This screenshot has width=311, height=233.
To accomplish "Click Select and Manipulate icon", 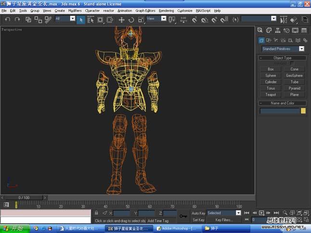I will (x=183, y=20).
